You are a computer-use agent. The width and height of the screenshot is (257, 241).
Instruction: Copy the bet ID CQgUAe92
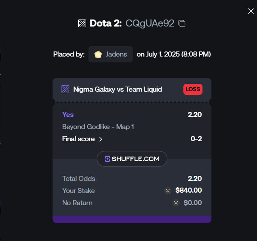pyautogui.click(x=182, y=23)
